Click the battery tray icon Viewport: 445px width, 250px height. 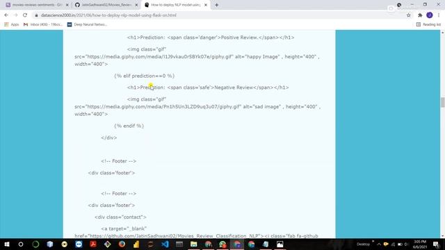pyautogui.click(x=400, y=244)
